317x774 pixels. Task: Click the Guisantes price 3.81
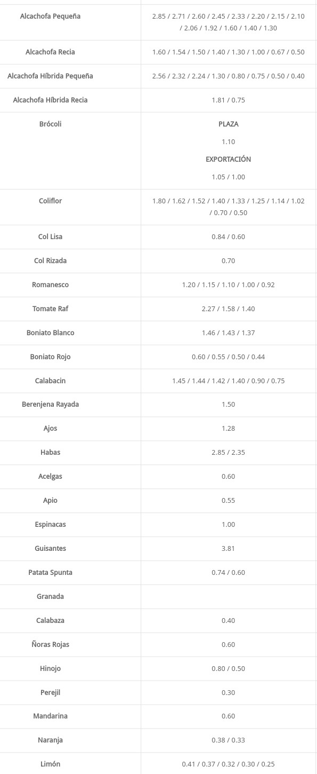(x=228, y=549)
